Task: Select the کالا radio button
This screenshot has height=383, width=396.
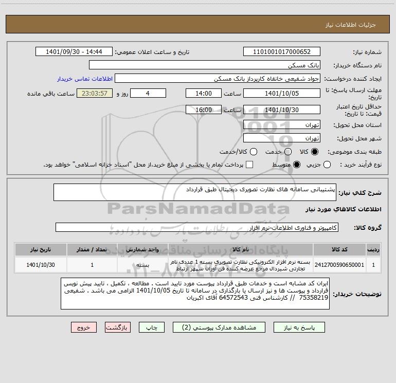Action: tap(315, 152)
